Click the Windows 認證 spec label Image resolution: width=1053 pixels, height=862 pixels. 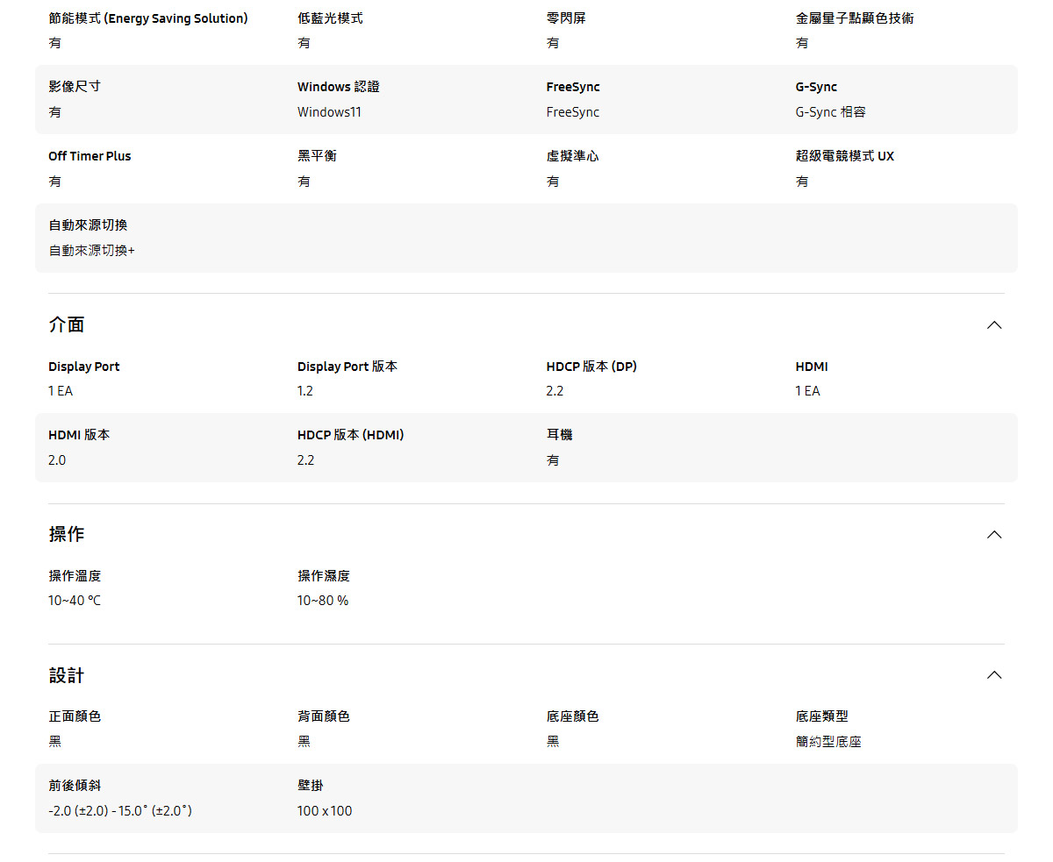pyautogui.click(x=338, y=87)
